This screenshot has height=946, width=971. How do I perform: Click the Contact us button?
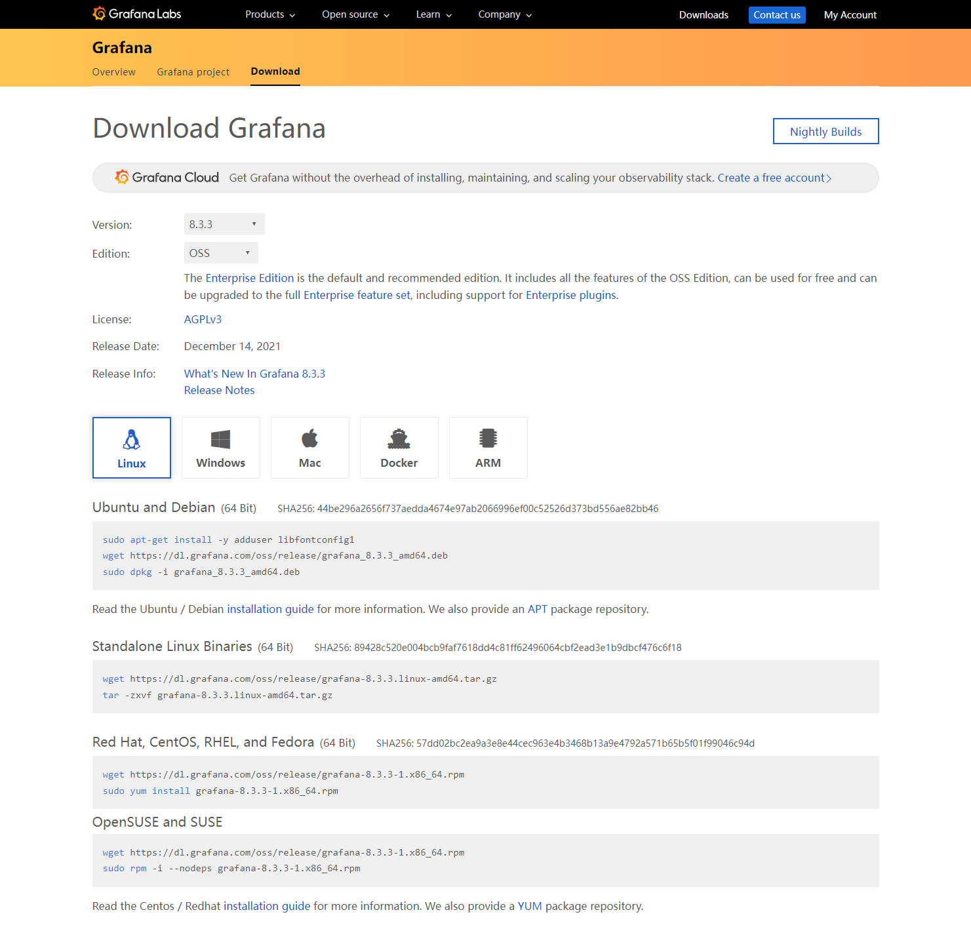[777, 14]
